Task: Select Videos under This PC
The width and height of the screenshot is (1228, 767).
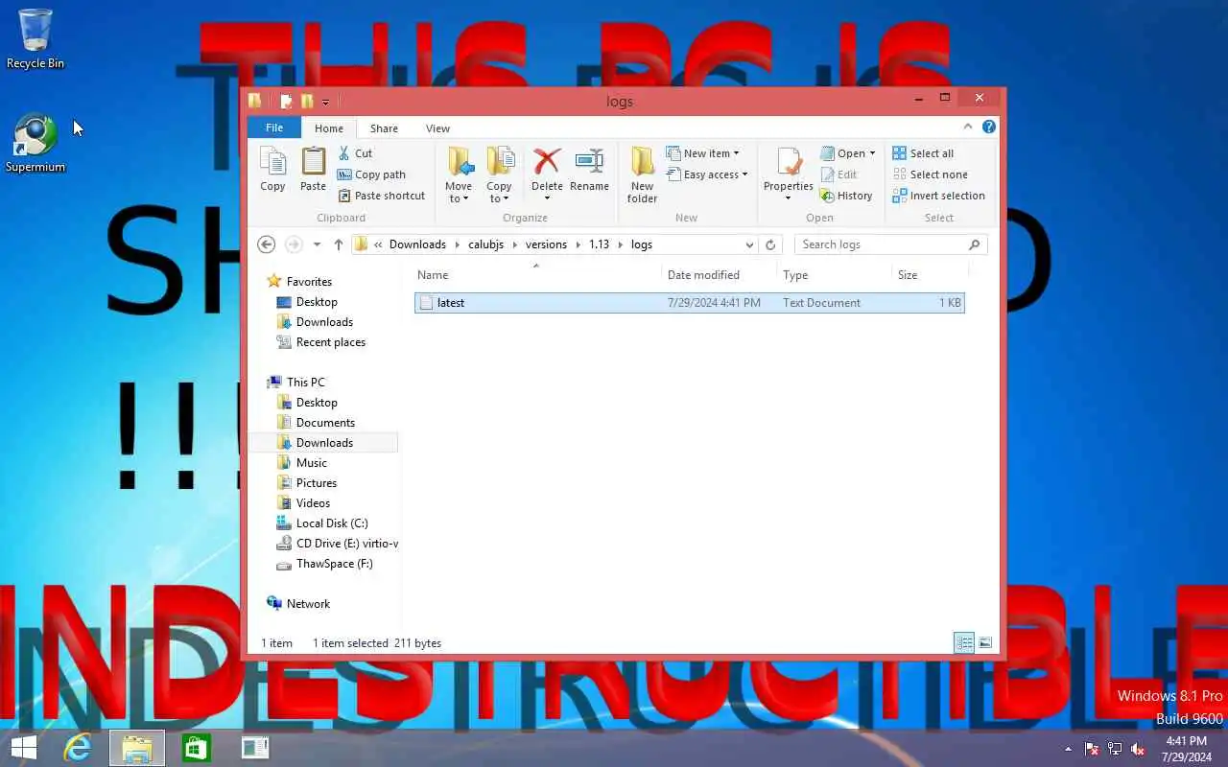Action: tap(313, 503)
